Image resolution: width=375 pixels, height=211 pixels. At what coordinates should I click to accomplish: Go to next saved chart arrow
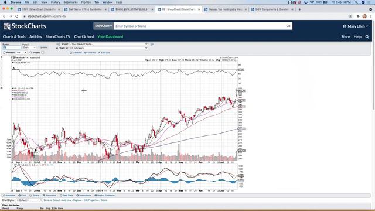pos(152,45)
